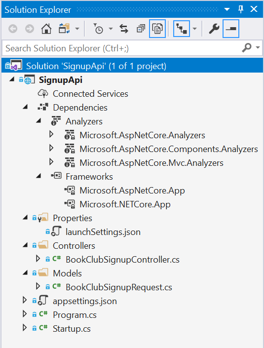Image resolution: width=264 pixels, height=348 pixels.
Task: Select the SignupApi project label
Action: click(x=61, y=80)
